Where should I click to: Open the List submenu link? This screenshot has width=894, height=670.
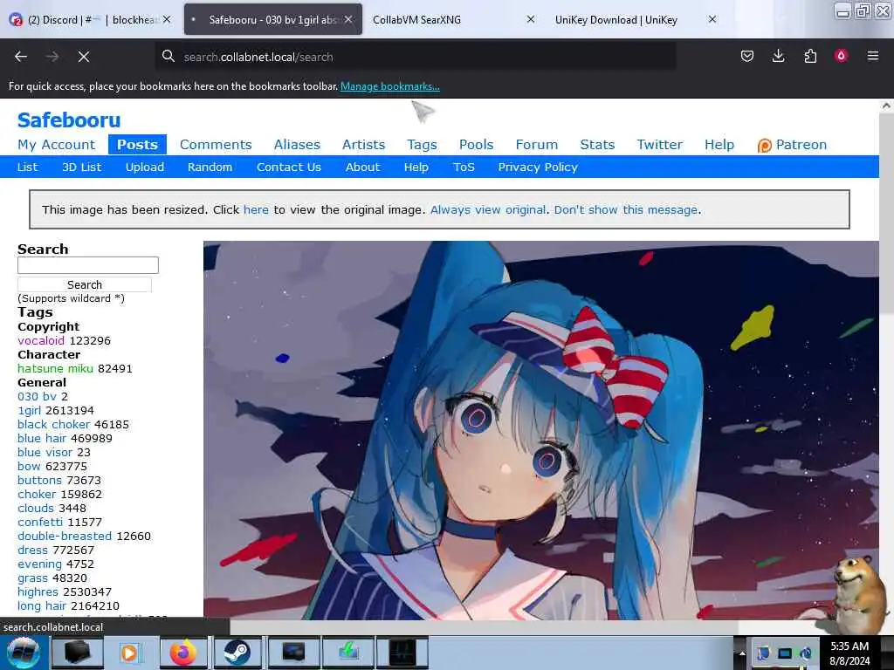click(x=27, y=167)
